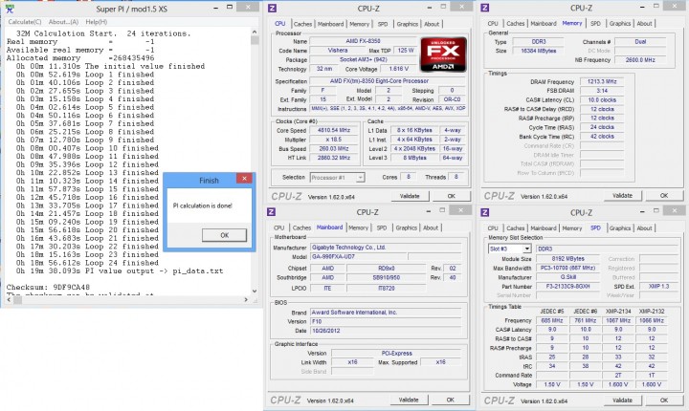Image resolution: width=689 pixels, height=411 pixels.
Task: Click the Z icon in the CPU-Z memory timings window
Action: (485, 8)
